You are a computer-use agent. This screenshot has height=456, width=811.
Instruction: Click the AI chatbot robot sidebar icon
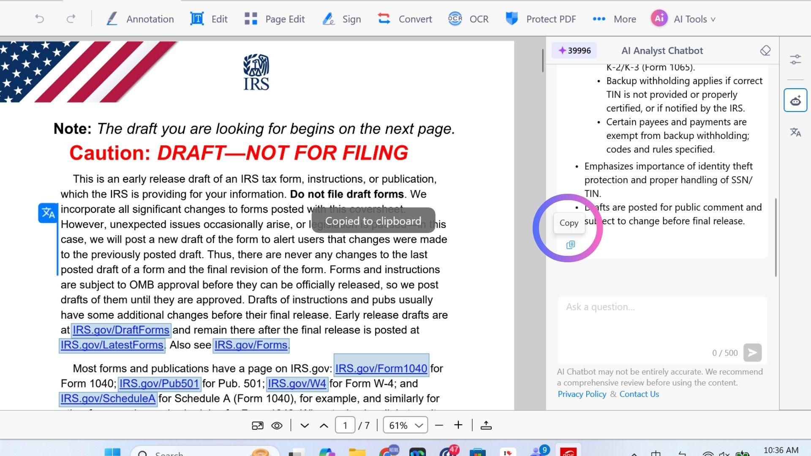click(795, 100)
